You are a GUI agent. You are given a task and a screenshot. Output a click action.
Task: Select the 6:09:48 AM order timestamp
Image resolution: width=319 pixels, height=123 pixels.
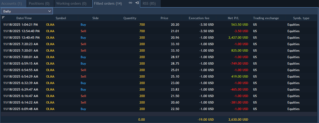[x=21, y=109]
